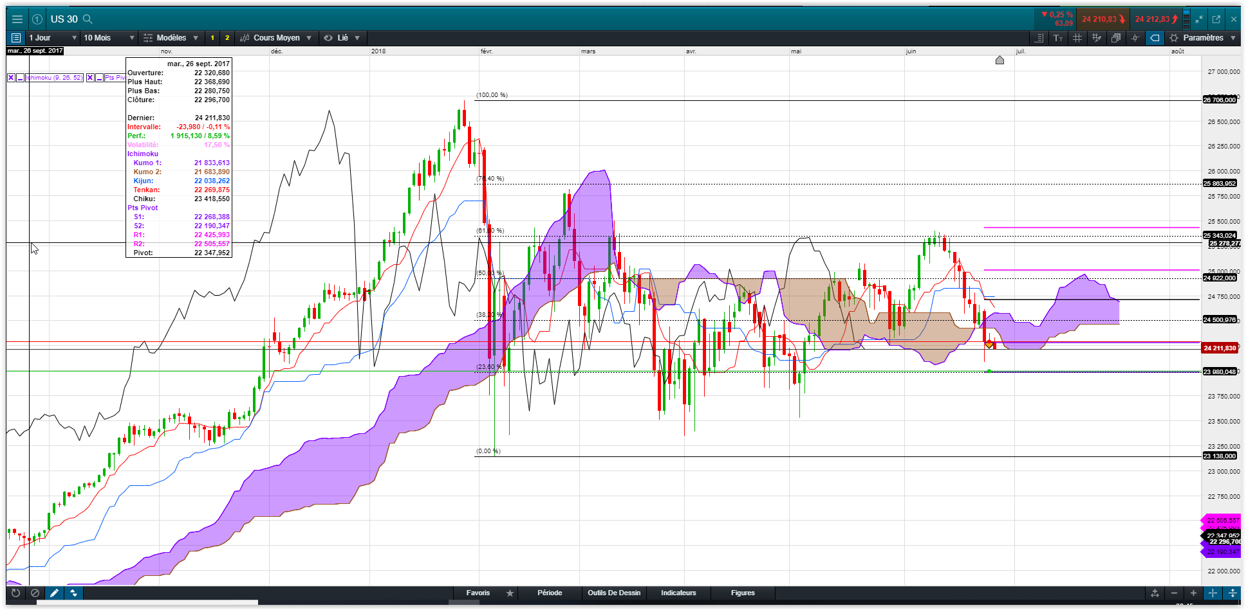This screenshot has height=610, width=1246.
Task: Open the 1 Jour timeframe dropdown
Action: (53, 38)
